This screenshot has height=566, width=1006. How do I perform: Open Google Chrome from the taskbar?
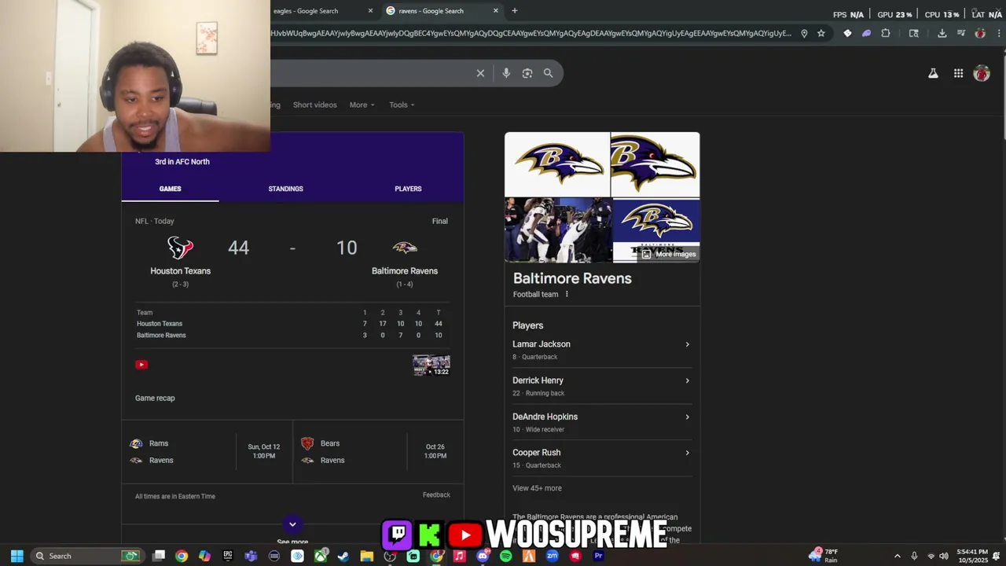[x=182, y=556]
